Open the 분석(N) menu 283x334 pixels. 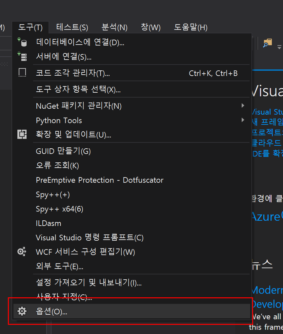114,27
